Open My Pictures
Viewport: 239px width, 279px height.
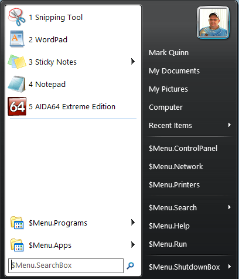point(168,89)
